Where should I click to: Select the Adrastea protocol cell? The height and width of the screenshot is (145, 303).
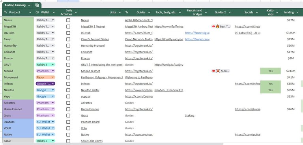pyautogui.click(x=18, y=103)
